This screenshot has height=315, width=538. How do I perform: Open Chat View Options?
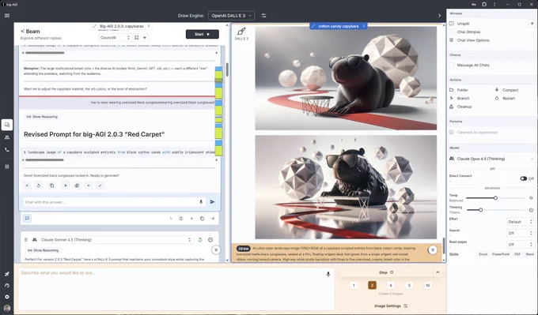(473, 40)
